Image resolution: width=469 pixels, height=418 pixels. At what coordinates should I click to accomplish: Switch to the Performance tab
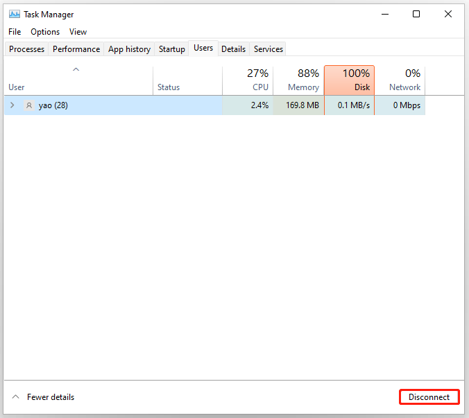click(76, 49)
